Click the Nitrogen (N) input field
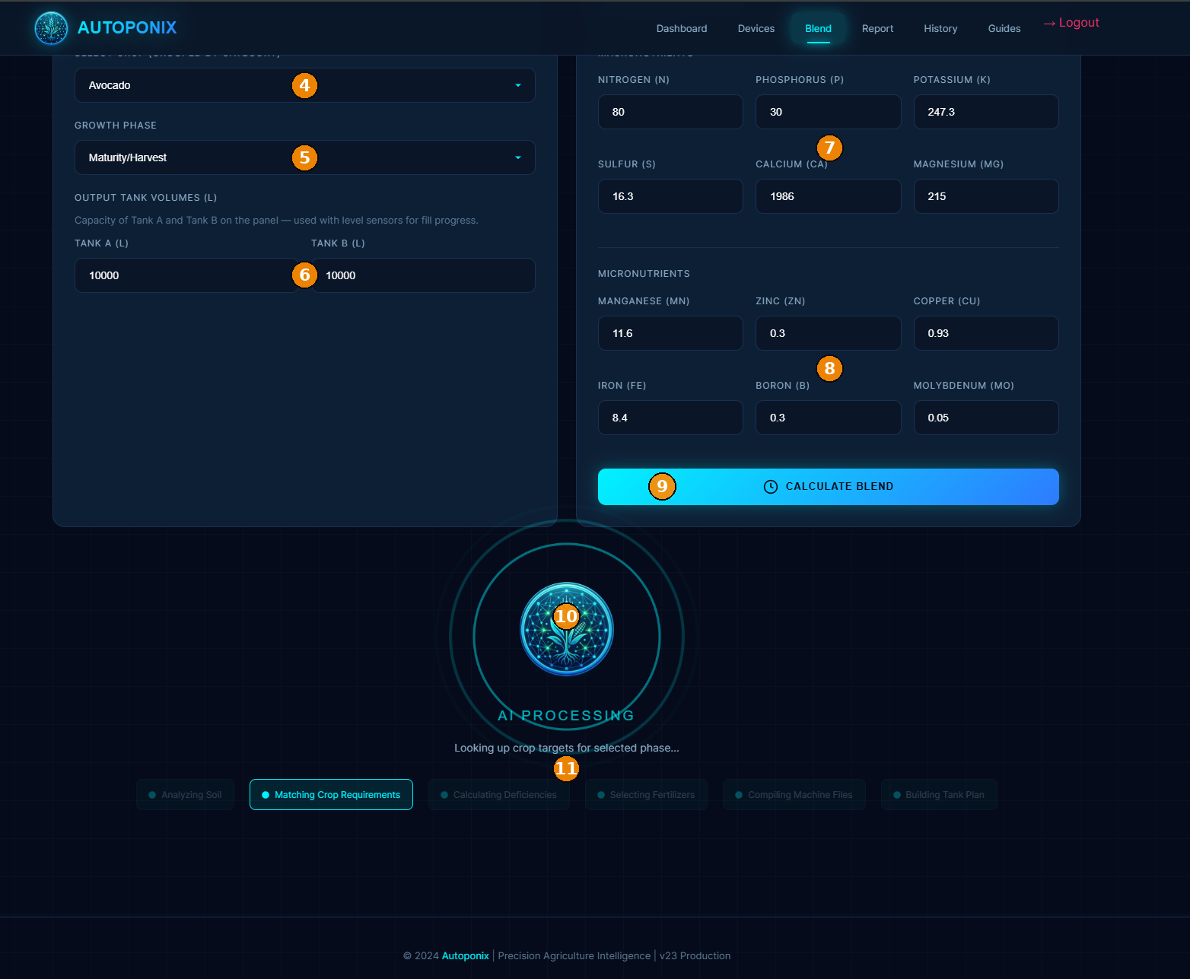Screen dimensions: 1190x979 point(670,112)
